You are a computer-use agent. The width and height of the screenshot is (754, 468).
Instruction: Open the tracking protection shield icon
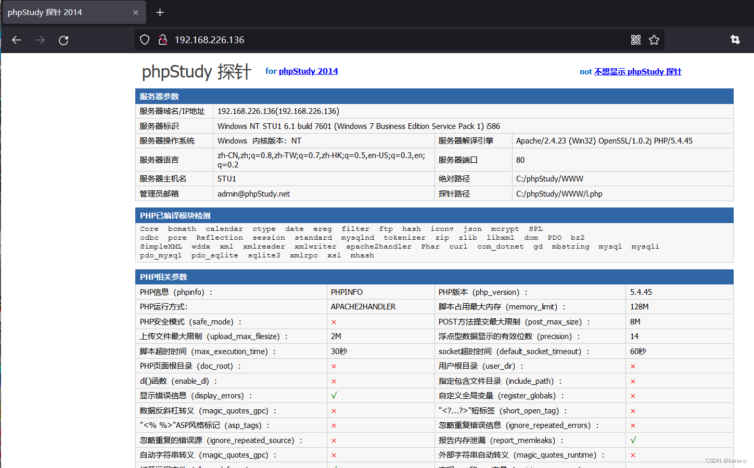coord(145,40)
